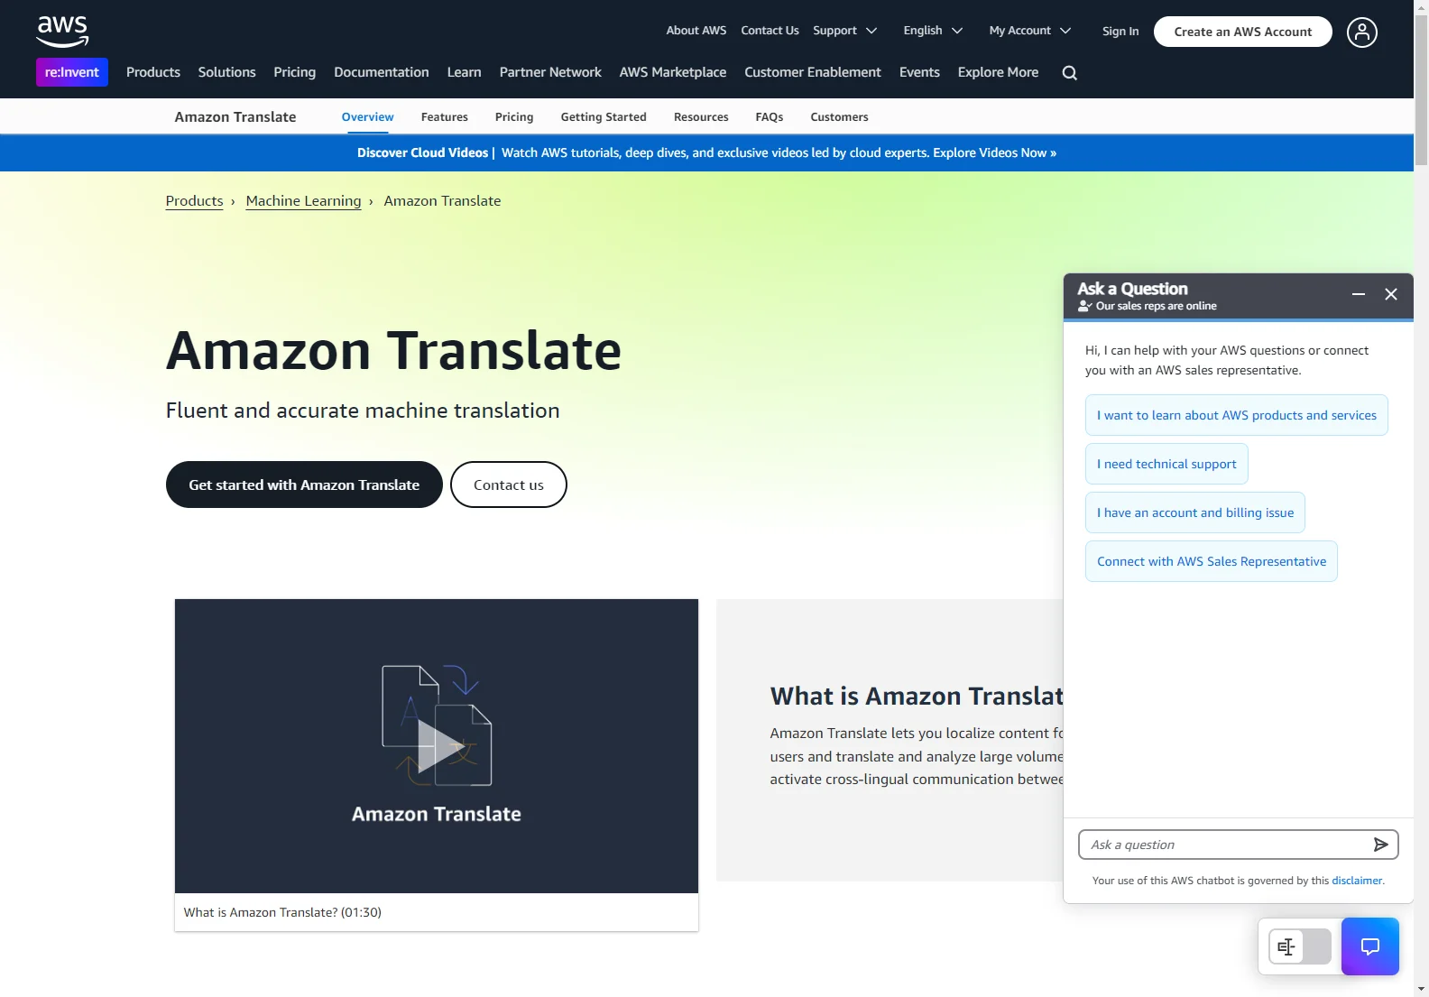Minimize the Ask a Question chat
Screen dimensions: 1429x997
pyautogui.click(x=1359, y=294)
